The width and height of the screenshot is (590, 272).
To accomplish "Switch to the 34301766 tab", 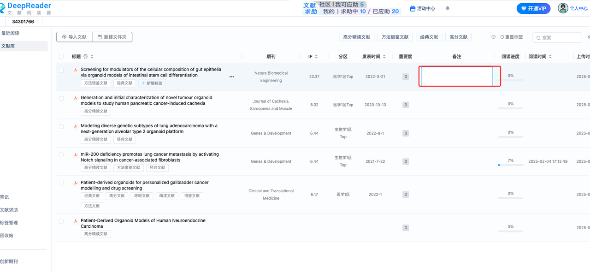I will 23,22.
